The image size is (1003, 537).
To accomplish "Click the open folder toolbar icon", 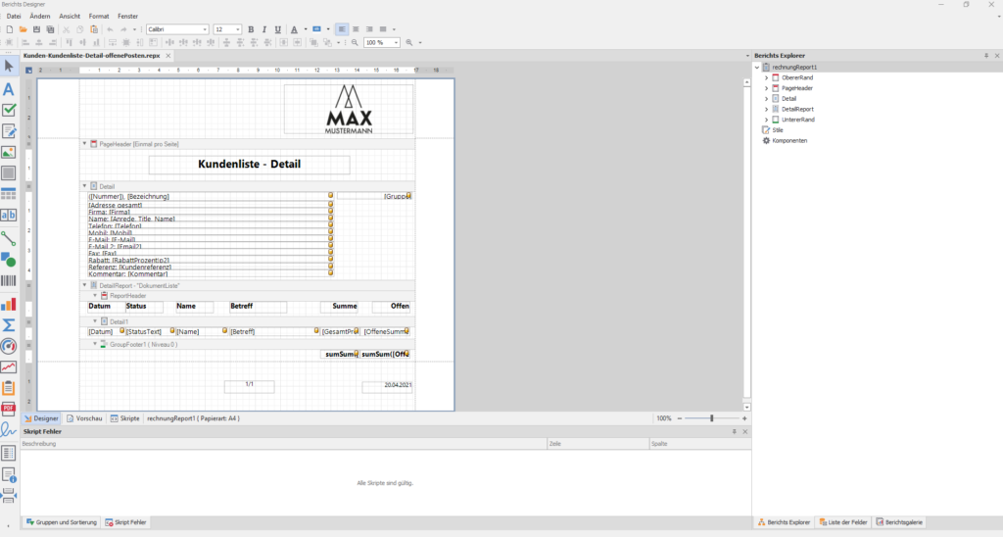I will tap(23, 29).
